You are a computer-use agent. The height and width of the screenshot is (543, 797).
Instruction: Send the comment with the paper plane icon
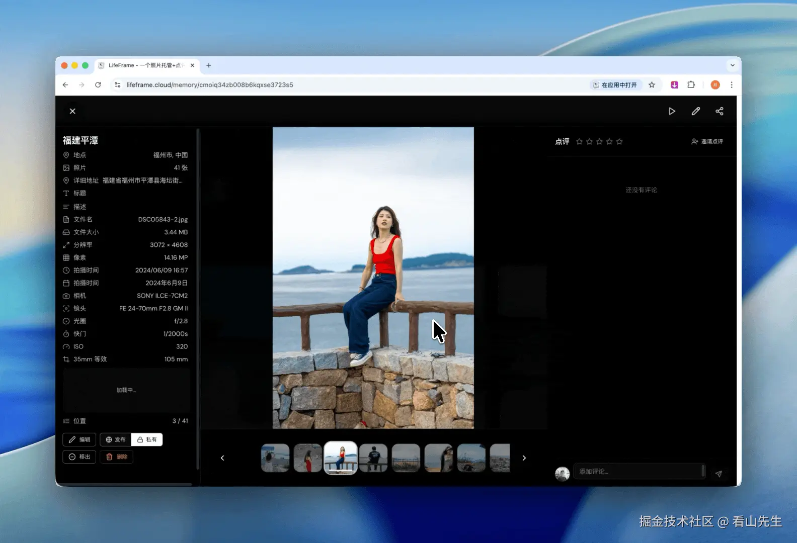719,474
